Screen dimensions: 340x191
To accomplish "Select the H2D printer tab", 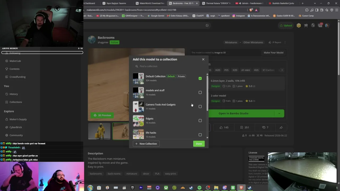I will (x=218, y=70).
